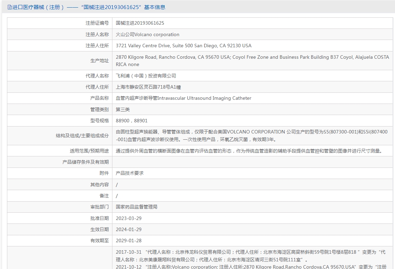Select the 附件 label
This screenshot has width=395, height=269.
coord(104,173)
